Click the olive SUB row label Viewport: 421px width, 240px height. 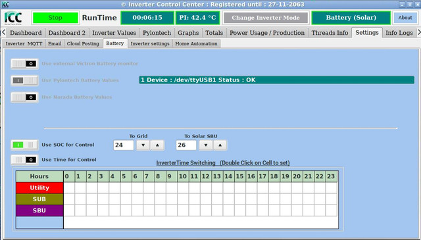click(39, 199)
